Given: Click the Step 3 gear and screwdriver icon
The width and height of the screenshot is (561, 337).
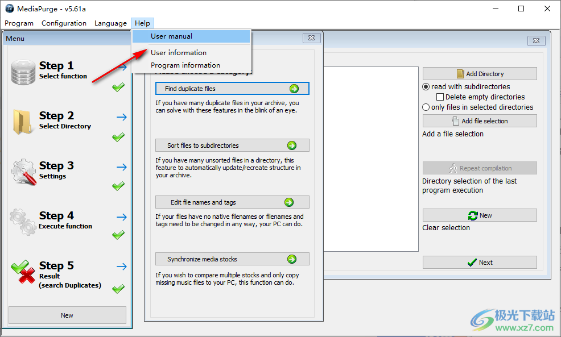Looking at the screenshot, I should [x=24, y=172].
